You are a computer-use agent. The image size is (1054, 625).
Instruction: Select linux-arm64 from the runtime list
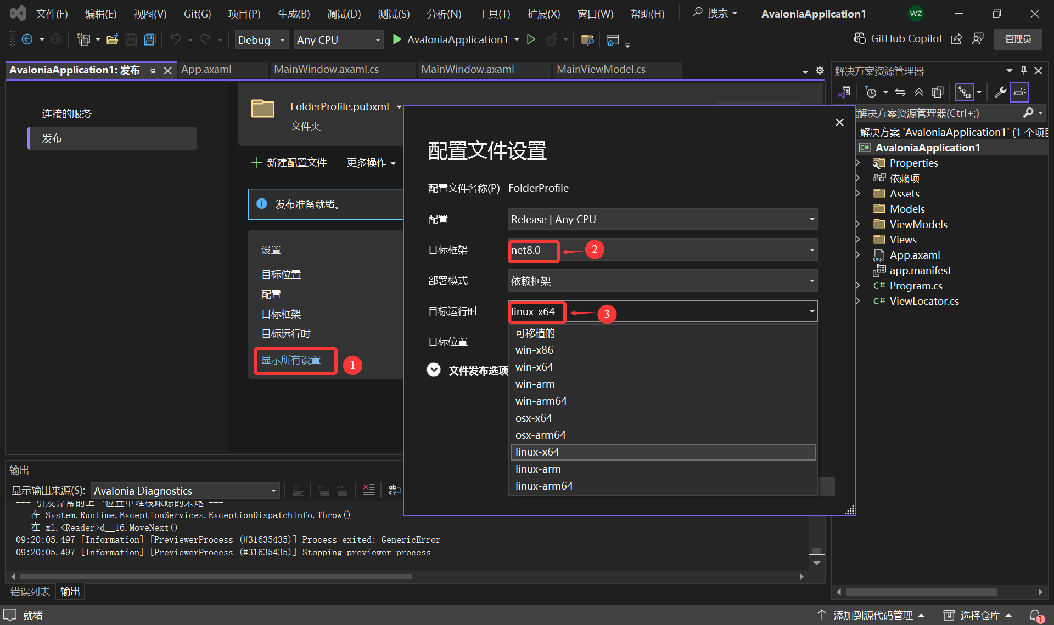click(663, 486)
